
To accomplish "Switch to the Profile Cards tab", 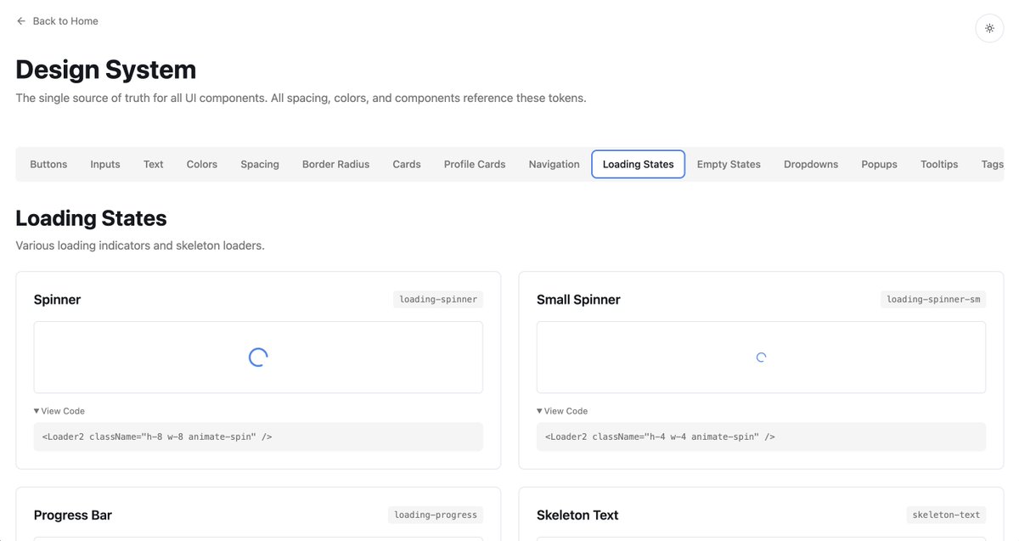I will coord(474,164).
